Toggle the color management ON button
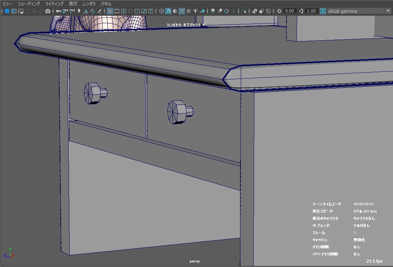Viewport: 393px width, 267px height. click(323, 11)
